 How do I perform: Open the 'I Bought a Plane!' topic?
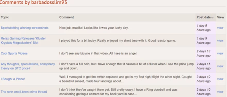pos(13,79)
